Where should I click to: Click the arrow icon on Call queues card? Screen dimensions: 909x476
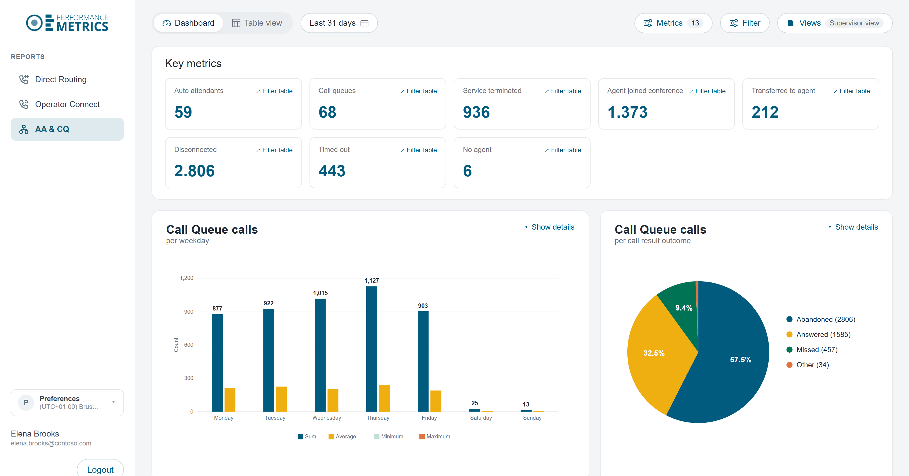402,91
